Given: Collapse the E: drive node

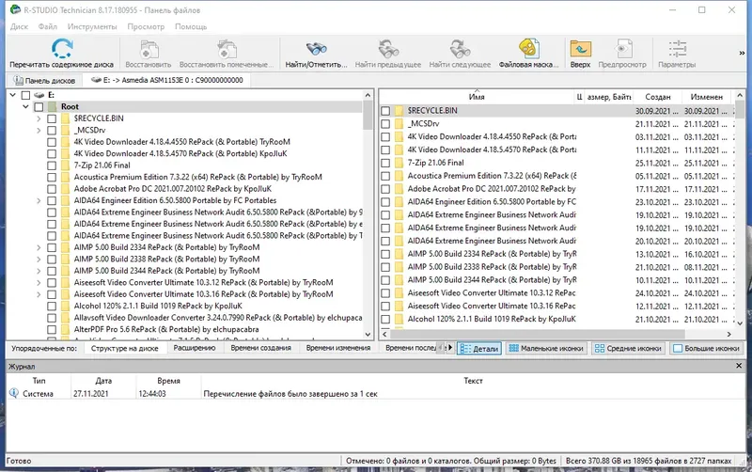Looking at the screenshot, I should tap(13, 95).
